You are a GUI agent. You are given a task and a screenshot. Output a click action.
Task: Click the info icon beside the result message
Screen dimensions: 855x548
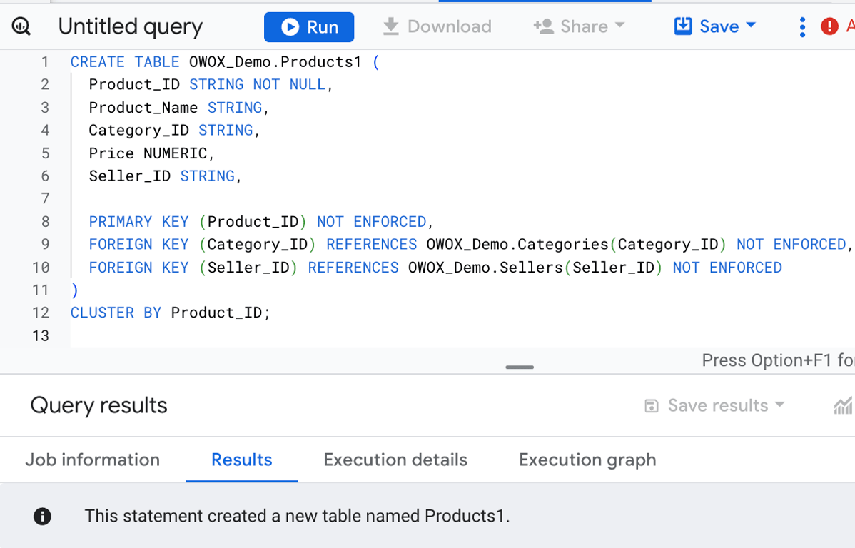(x=42, y=516)
